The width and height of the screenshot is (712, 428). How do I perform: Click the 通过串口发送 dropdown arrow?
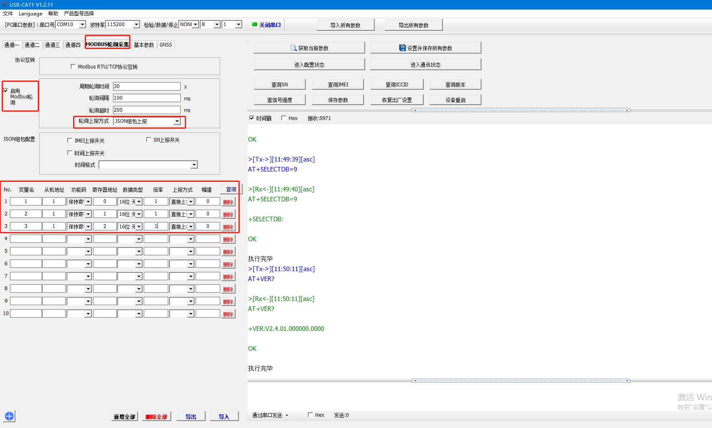coord(287,415)
